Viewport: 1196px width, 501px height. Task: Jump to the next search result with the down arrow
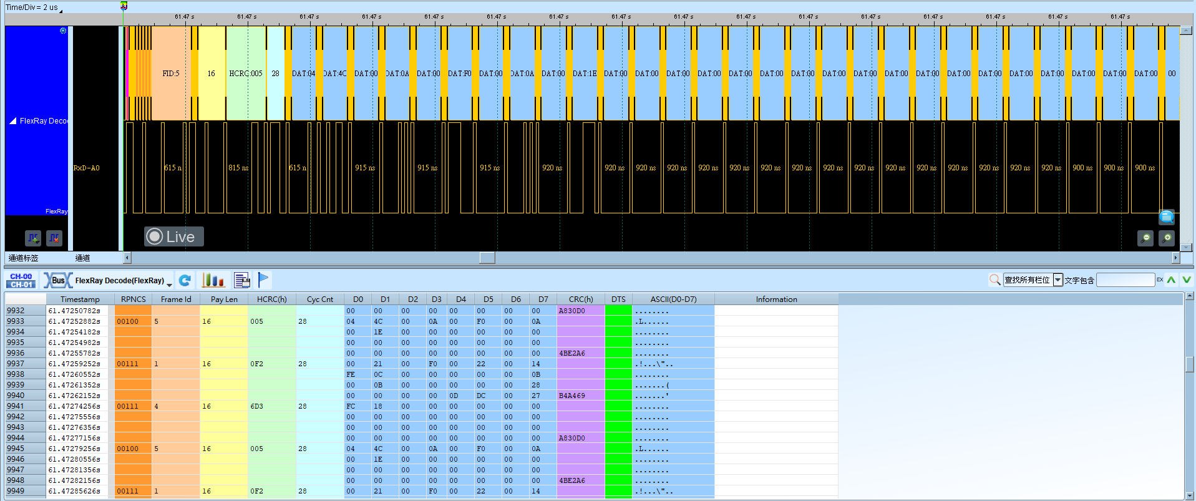pyautogui.click(x=1187, y=280)
